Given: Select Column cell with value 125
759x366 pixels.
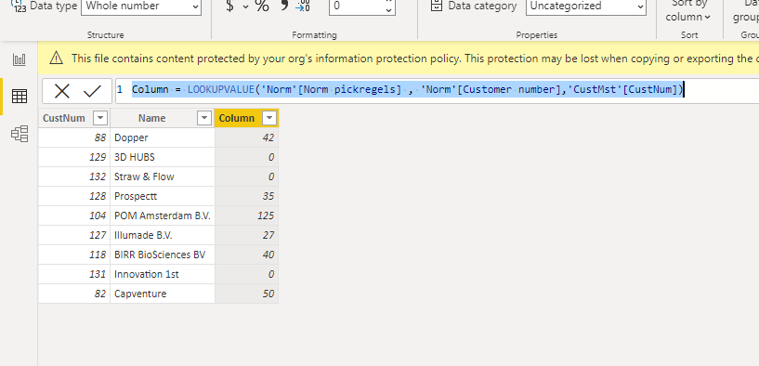Looking at the screenshot, I should point(246,216).
